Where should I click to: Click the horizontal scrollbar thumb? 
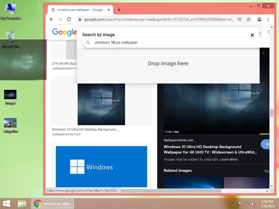click(x=171, y=191)
